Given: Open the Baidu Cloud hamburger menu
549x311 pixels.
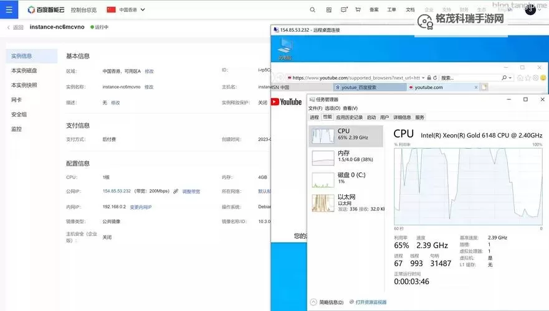Looking at the screenshot, I should 9,9.
